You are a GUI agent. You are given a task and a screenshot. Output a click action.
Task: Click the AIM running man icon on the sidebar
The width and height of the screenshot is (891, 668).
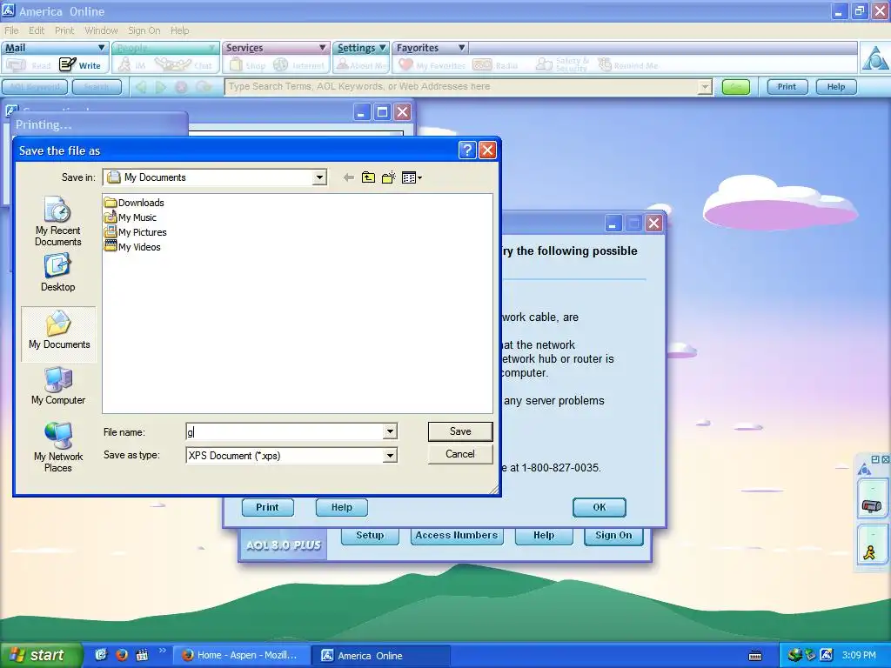click(870, 552)
